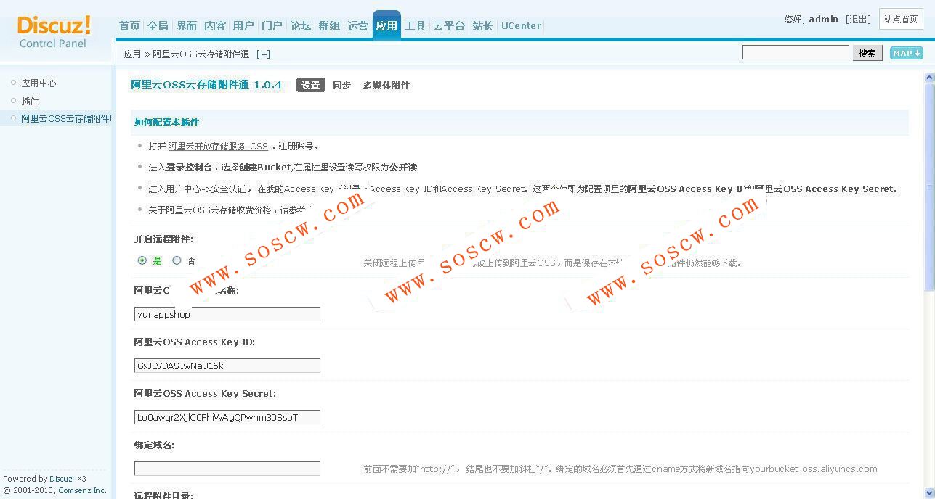
Task: Open the UCenter top menu
Action: pyautogui.click(x=521, y=25)
